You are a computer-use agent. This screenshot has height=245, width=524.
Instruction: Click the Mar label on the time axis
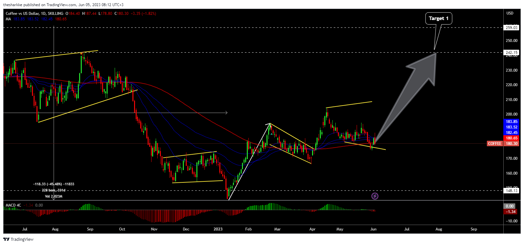point(278,229)
